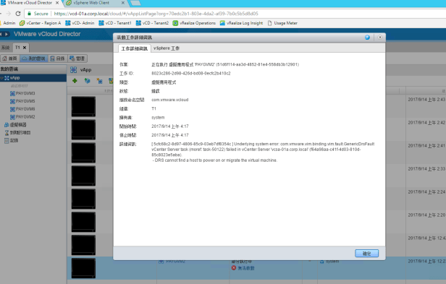Open the Usage Meter bookmark
This screenshot has width=446, height=284.
point(282,23)
